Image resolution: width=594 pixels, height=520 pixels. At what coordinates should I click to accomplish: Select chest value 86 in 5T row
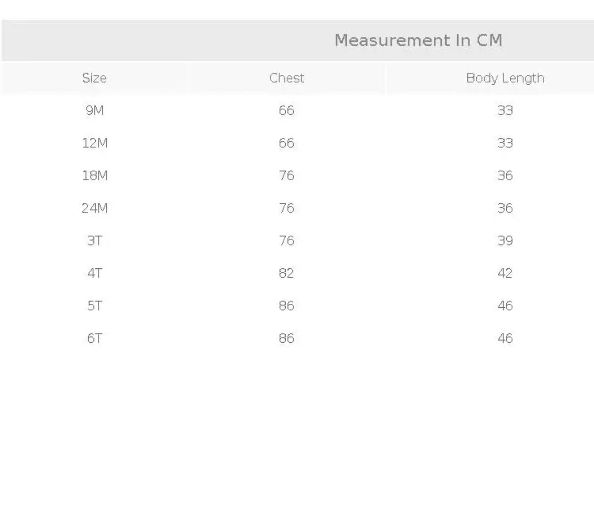(286, 305)
